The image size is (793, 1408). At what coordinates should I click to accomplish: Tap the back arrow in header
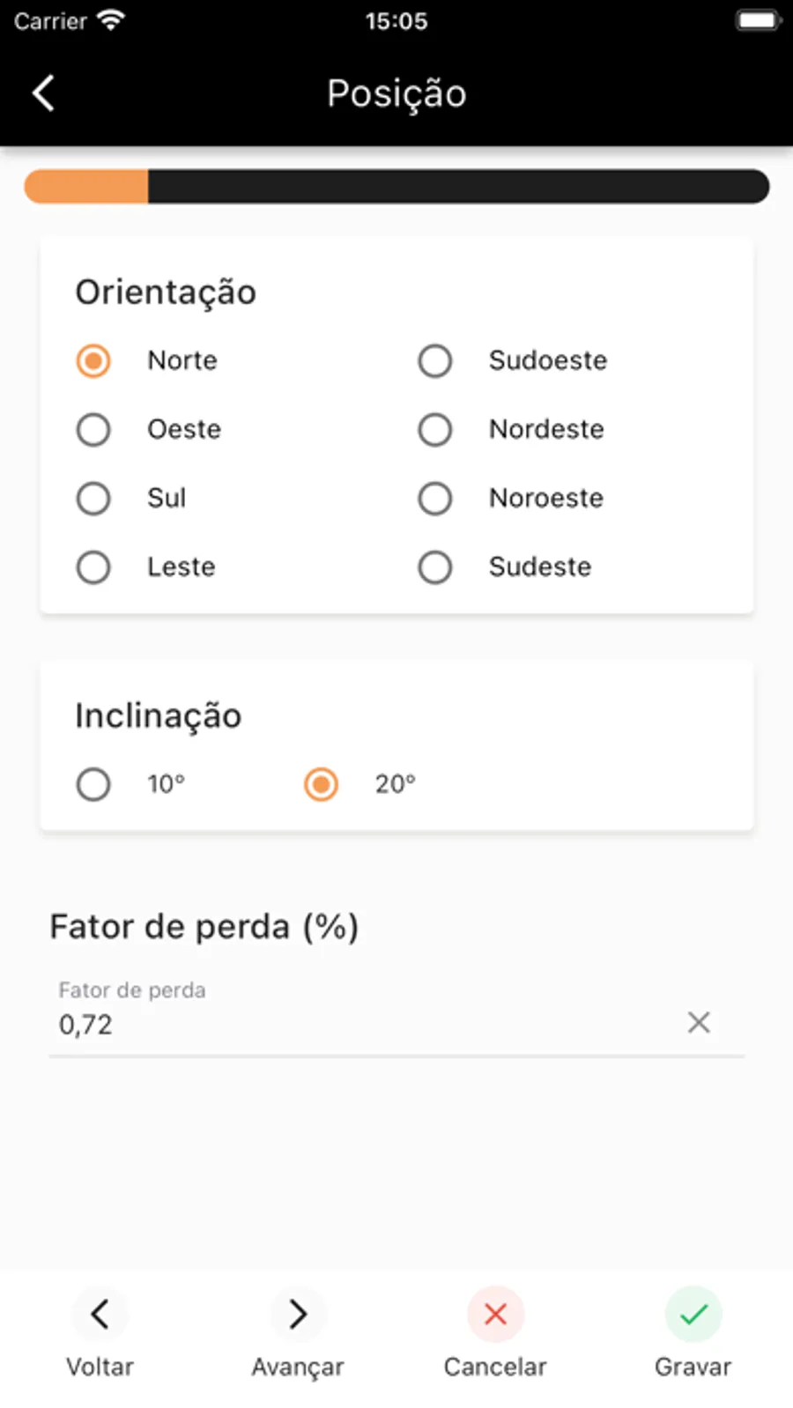(43, 93)
